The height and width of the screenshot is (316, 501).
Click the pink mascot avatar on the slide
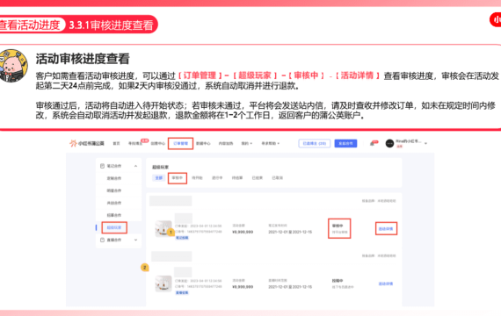click(13, 66)
